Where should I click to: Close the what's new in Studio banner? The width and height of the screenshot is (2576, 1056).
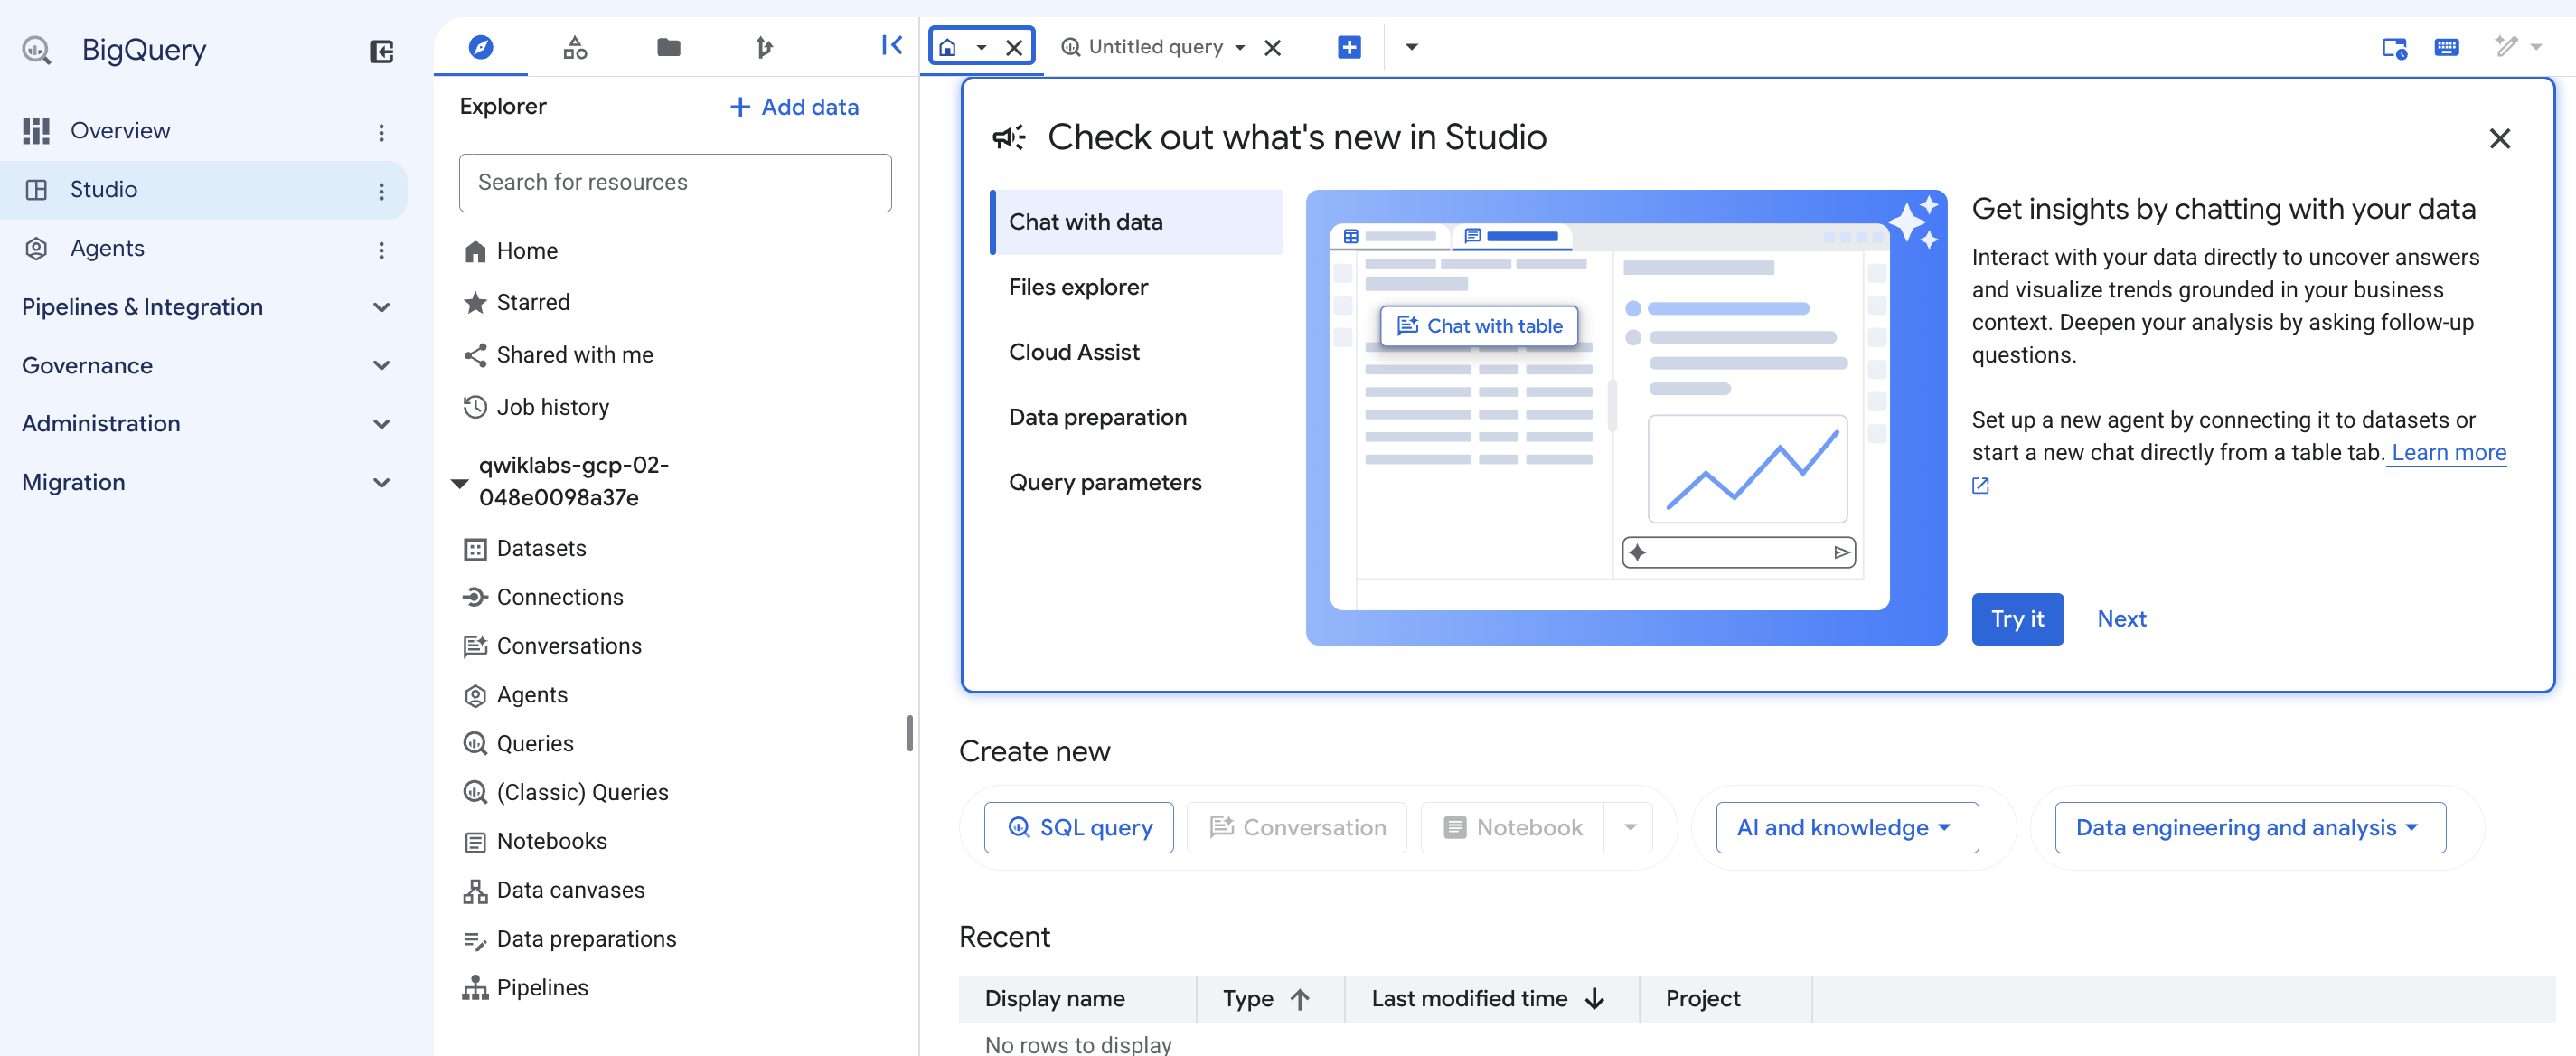click(2499, 138)
